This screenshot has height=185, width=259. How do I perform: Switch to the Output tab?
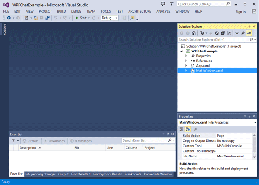63,174
